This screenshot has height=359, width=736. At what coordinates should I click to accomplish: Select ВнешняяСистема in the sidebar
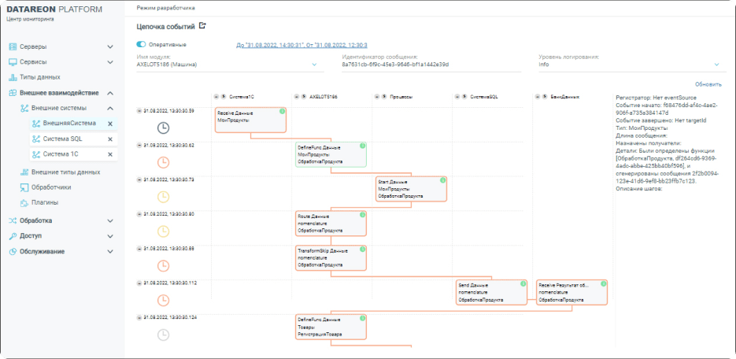[69, 124]
